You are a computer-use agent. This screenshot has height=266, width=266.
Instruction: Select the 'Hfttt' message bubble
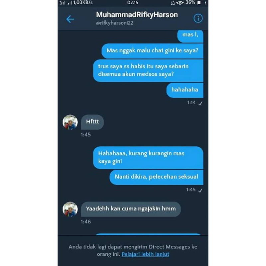pyautogui.click(x=92, y=122)
